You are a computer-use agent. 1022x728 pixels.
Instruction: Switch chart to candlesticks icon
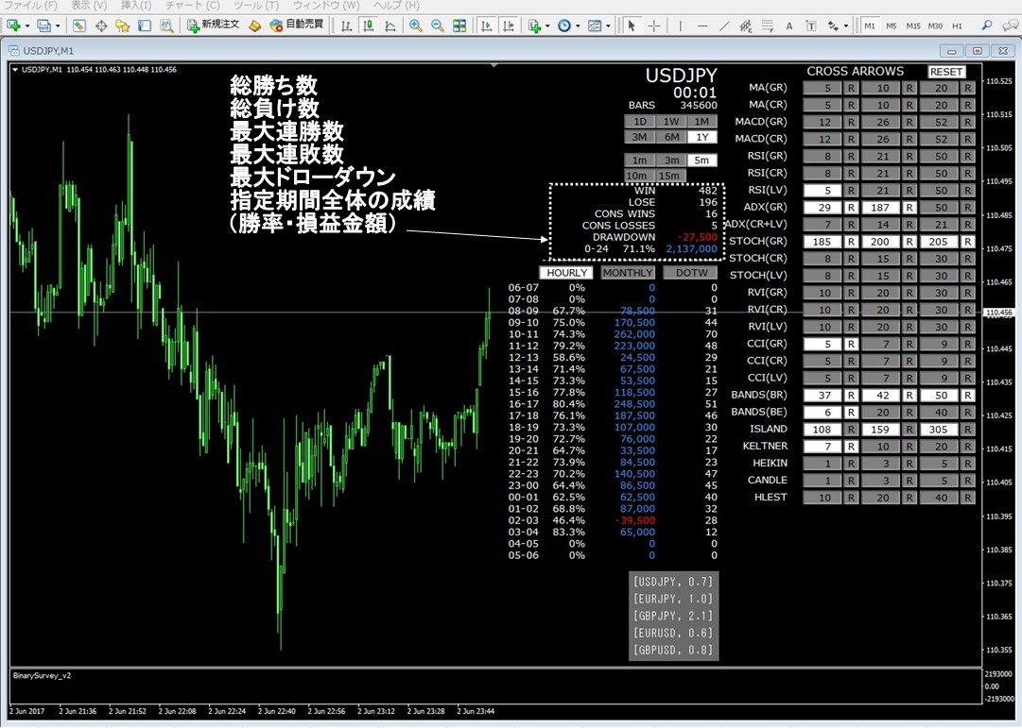coord(369,25)
